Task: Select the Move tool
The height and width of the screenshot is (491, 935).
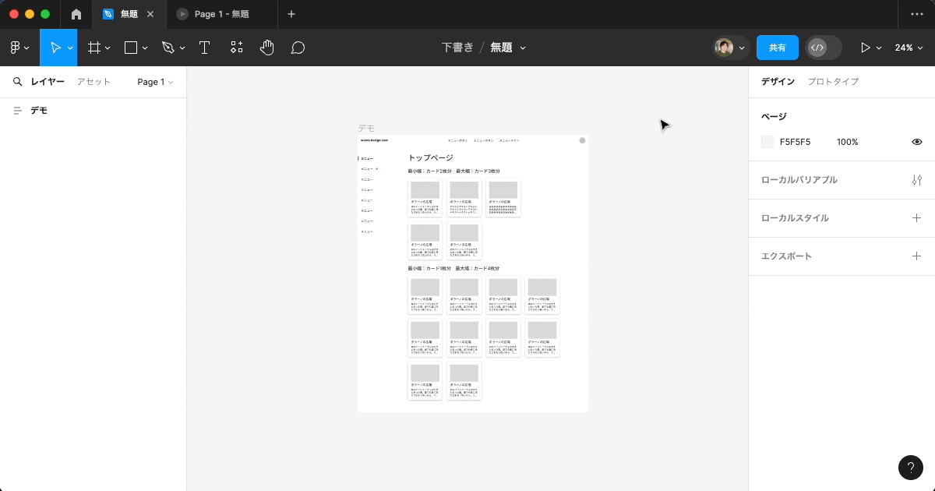Action: 56,47
